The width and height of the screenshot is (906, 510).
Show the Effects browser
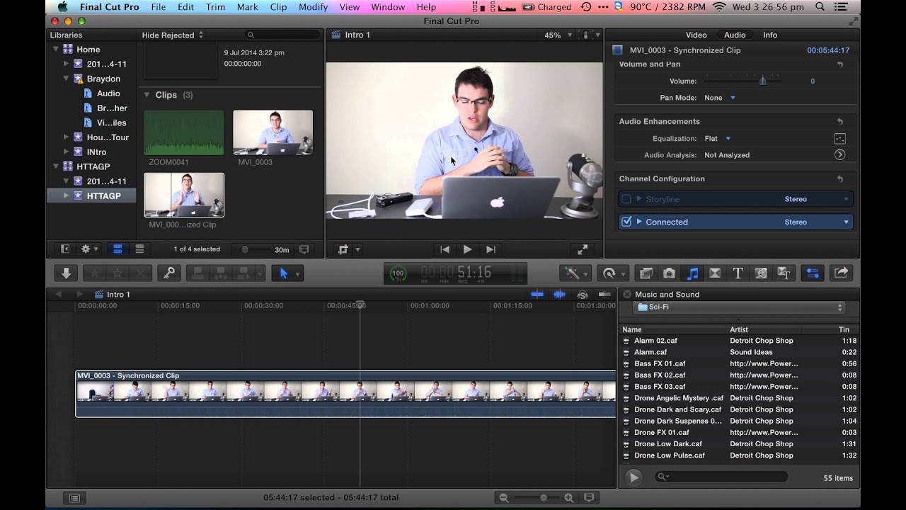pyautogui.click(x=646, y=273)
